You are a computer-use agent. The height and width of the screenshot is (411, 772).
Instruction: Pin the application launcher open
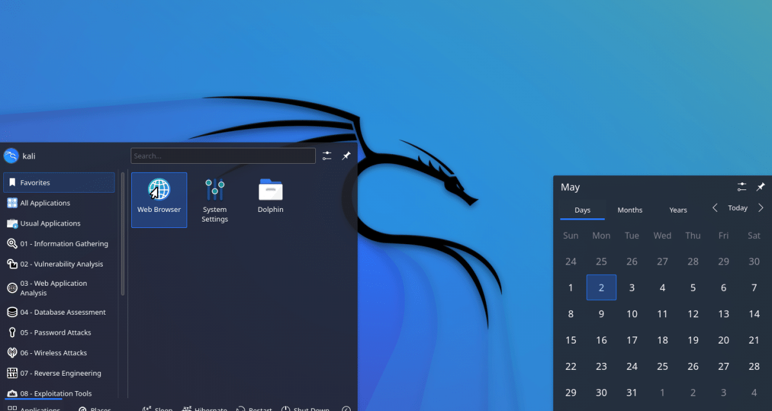[346, 155]
